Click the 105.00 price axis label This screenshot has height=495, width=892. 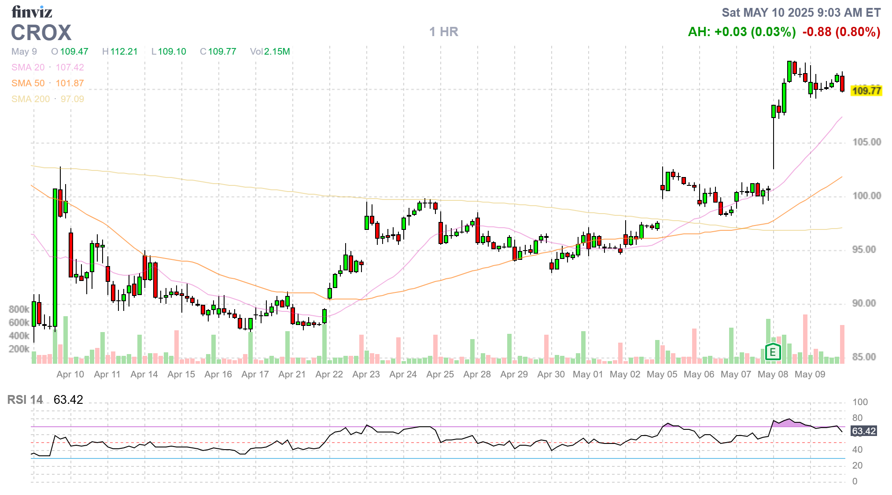(x=866, y=142)
